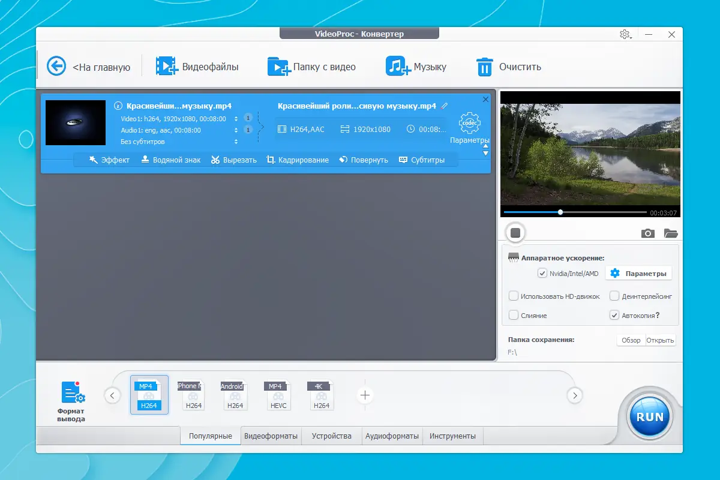
Task: Open the codec Параметры gear icon
Action: pos(469,123)
